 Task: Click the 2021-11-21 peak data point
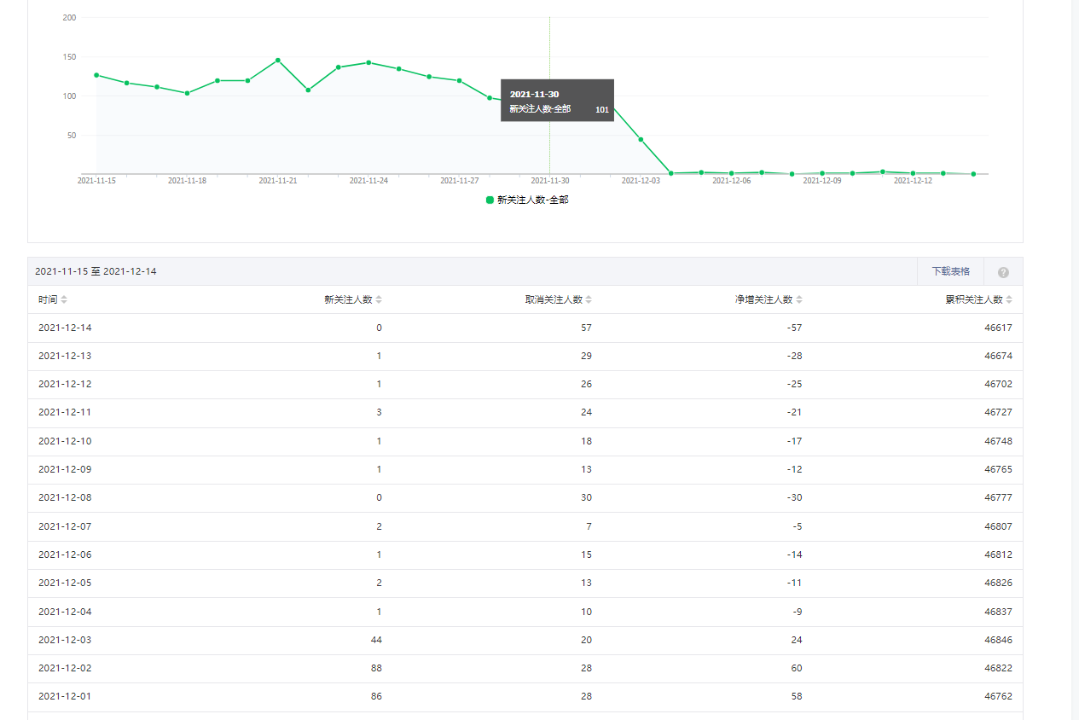pos(278,61)
